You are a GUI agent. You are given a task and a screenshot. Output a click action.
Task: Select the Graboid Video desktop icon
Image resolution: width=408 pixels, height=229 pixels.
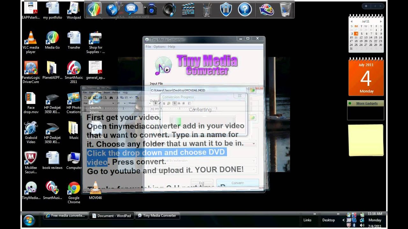31,133
